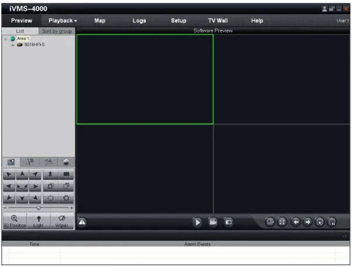Click the user account icon in title bar
353x267 pixels.
pos(324,9)
